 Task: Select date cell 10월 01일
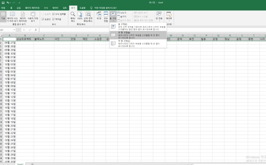pos(10,57)
